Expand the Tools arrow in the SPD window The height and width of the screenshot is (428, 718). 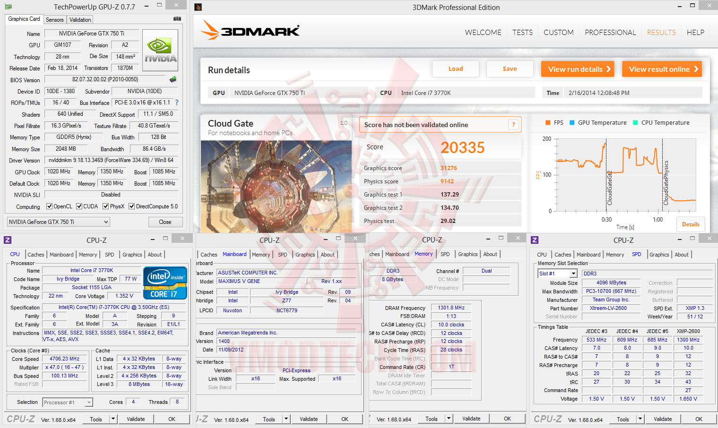[640, 419]
